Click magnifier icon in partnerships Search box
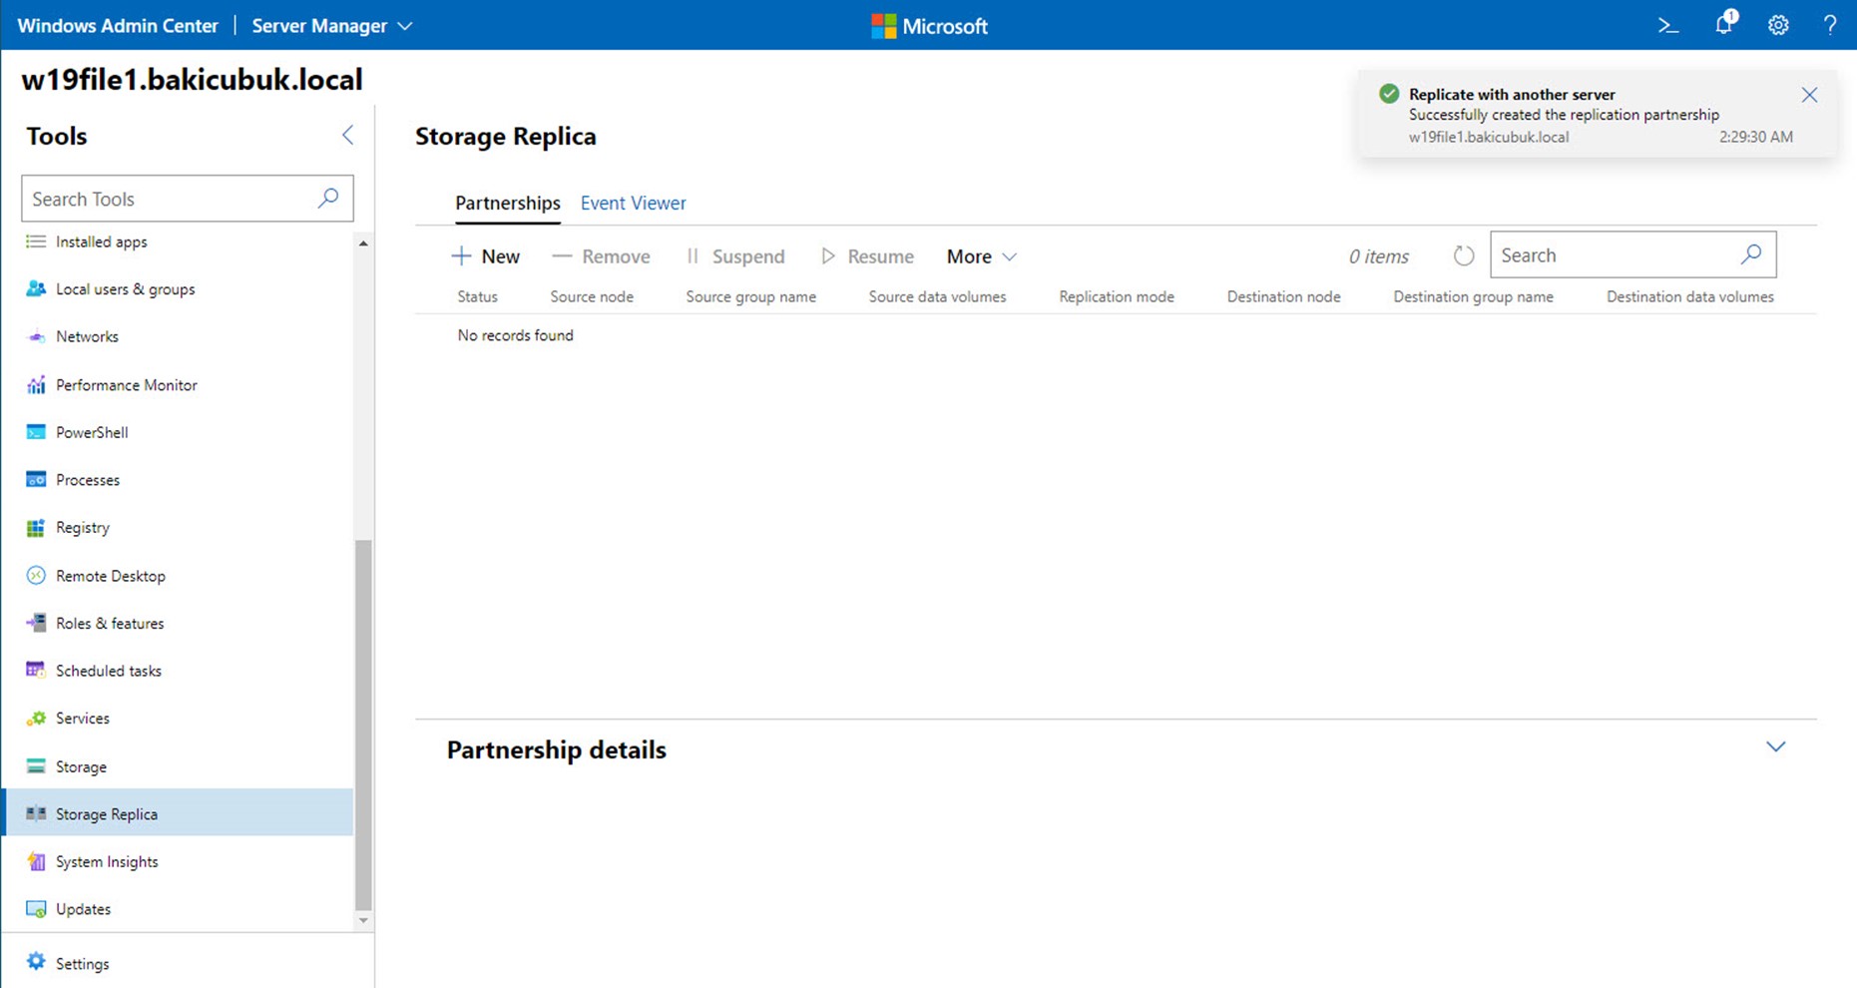Viewport: 1857px width, 988px height. pos(1751,254)
